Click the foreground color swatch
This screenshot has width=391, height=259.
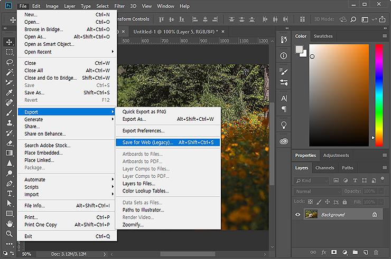click(x=299, y=49)
